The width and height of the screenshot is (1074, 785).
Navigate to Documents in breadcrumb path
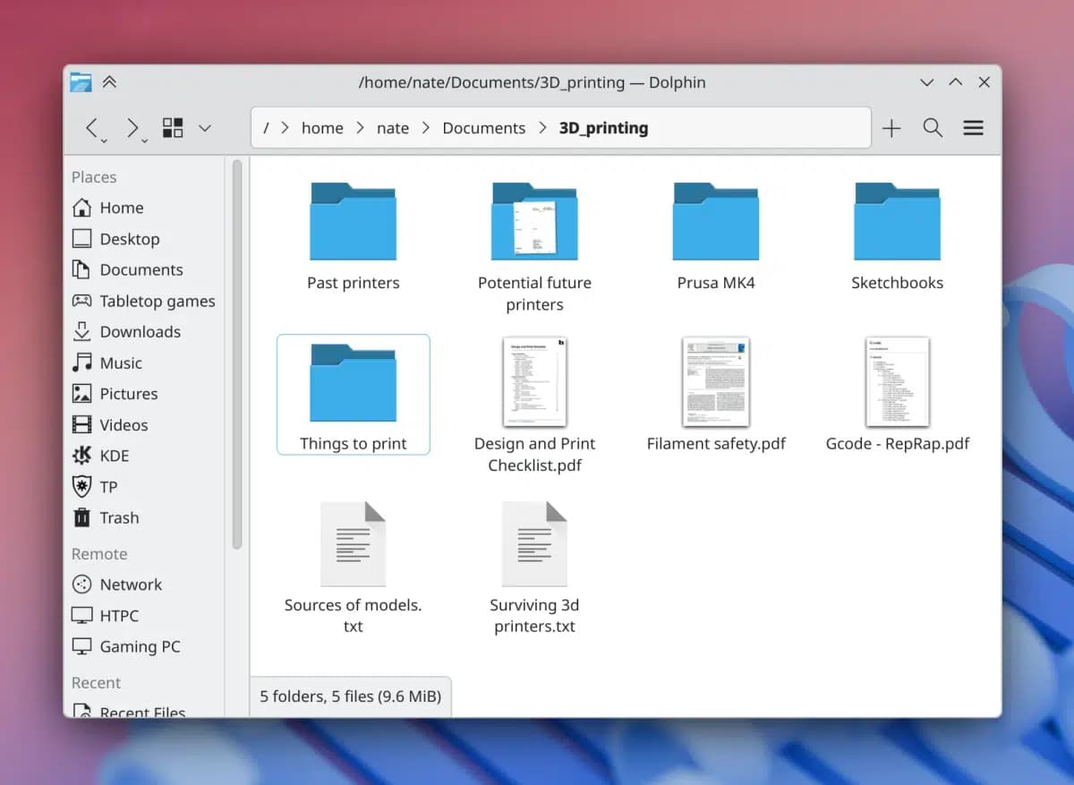pyautogui.click(x=483, y=128)
